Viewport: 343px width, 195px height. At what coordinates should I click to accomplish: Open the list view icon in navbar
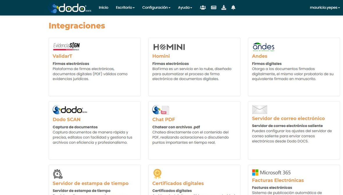coord(213,8)
